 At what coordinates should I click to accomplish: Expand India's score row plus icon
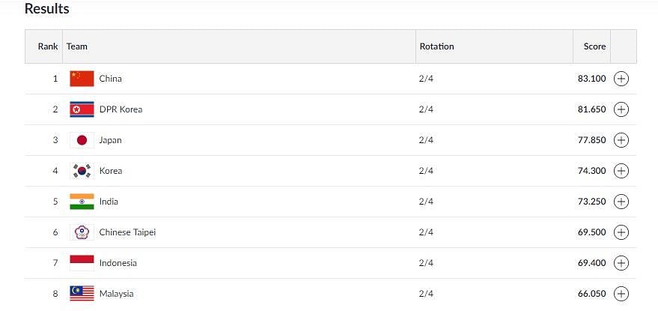pyautogui.click(x=621, y=202)
